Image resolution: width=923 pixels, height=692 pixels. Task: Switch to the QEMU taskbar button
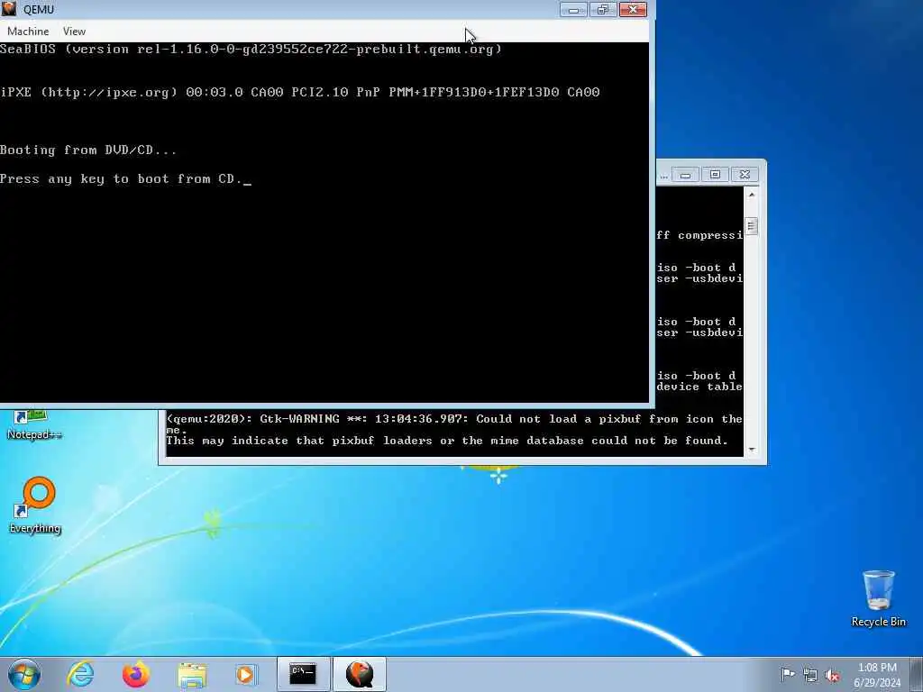(x=360, y=674)
